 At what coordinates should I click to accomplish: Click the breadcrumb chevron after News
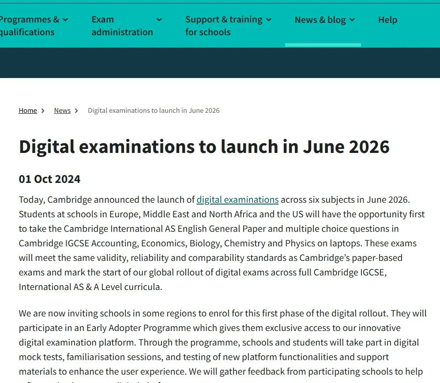click(x=76, y=111)
